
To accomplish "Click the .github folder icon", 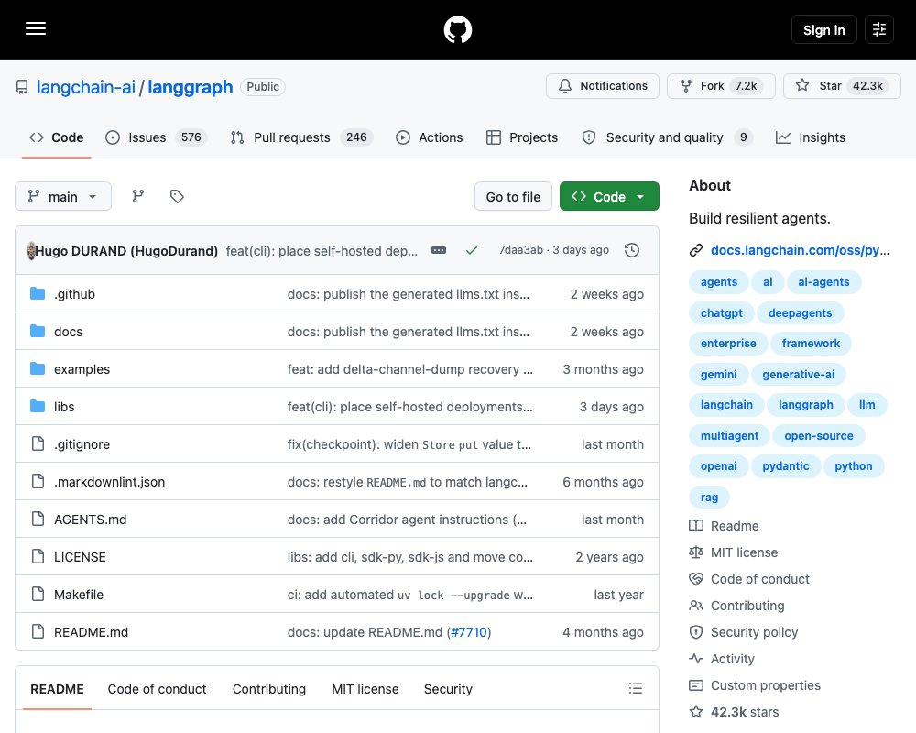I will click(x=38, y=293).
